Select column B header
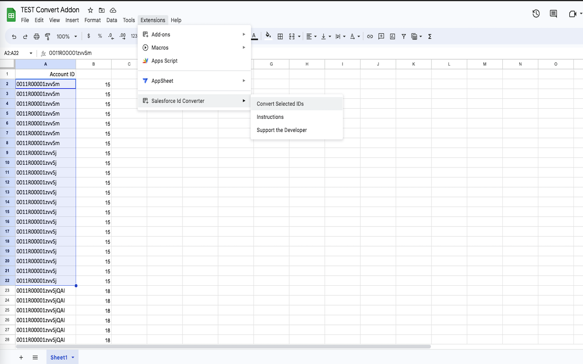 pos(93,64)
